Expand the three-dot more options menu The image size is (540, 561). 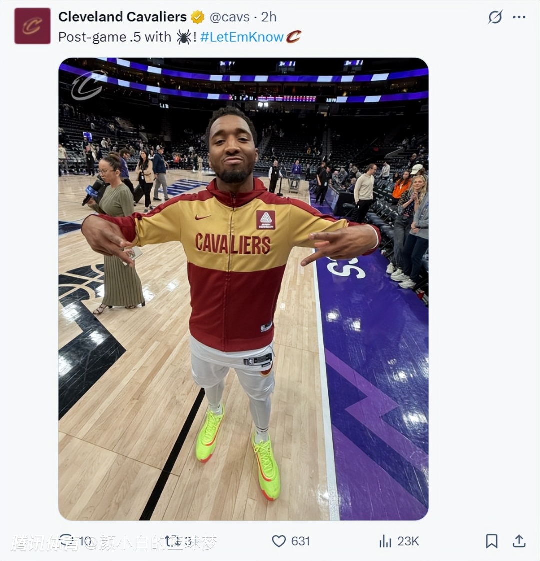click(x=519, y=17)
